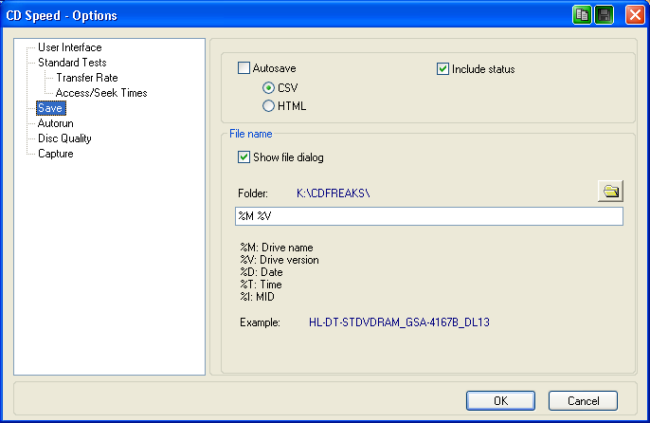Open User Interface settings in tree

pyautogui.click(x=69, y=47)
